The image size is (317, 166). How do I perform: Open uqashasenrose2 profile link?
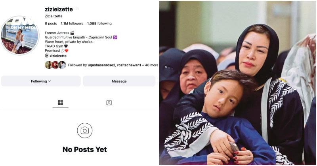click(x=101, y=65)
